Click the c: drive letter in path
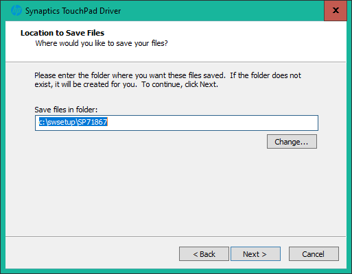352x274 pixels. click(42, 122)
